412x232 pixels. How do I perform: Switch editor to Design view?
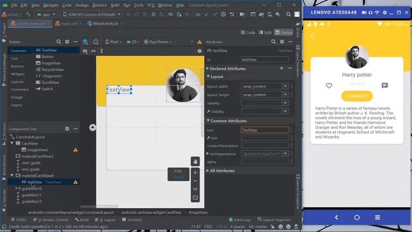(x=283, y=33)
